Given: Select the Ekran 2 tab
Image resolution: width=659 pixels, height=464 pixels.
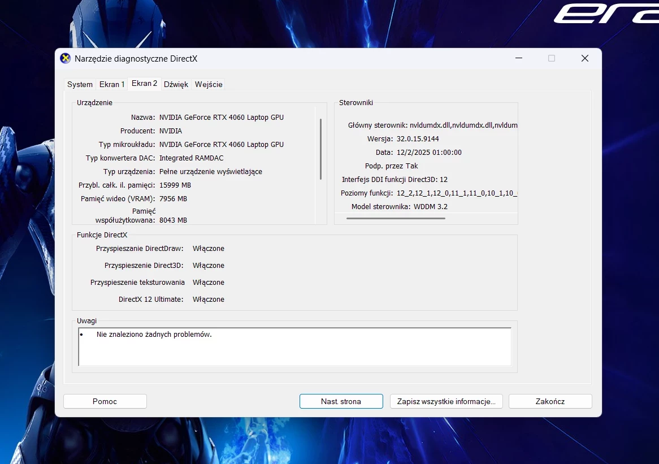Looking at the screenshot, I should 144,83.
